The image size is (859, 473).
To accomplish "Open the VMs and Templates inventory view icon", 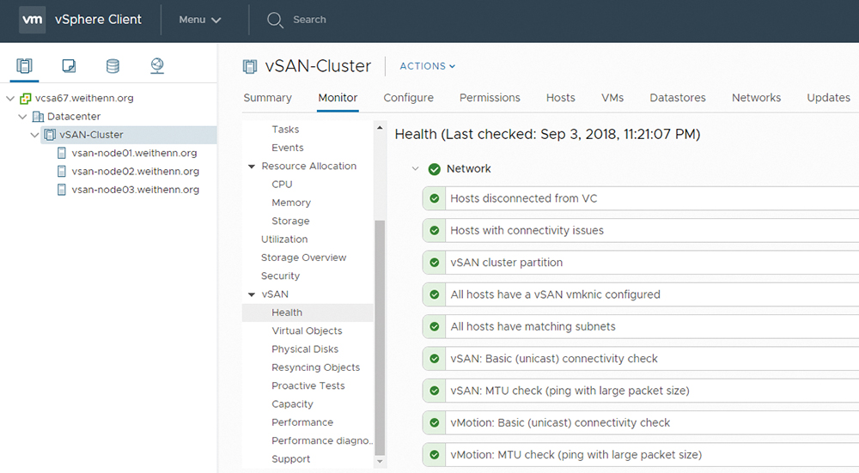I will click(69, 66).
